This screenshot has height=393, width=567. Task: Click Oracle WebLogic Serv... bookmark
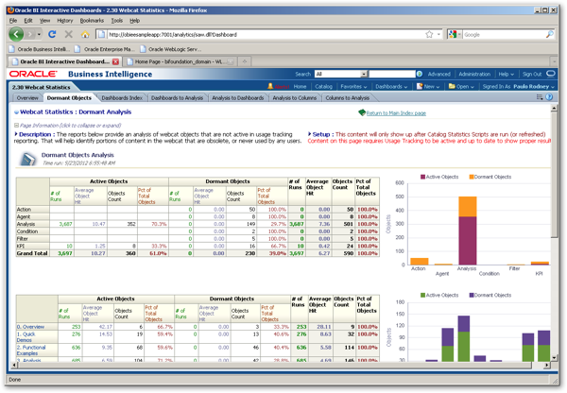(171, 49)
